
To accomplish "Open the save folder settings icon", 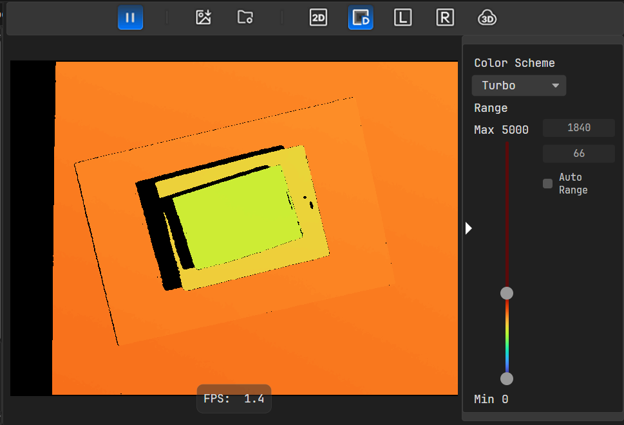I will pos(245,17).
